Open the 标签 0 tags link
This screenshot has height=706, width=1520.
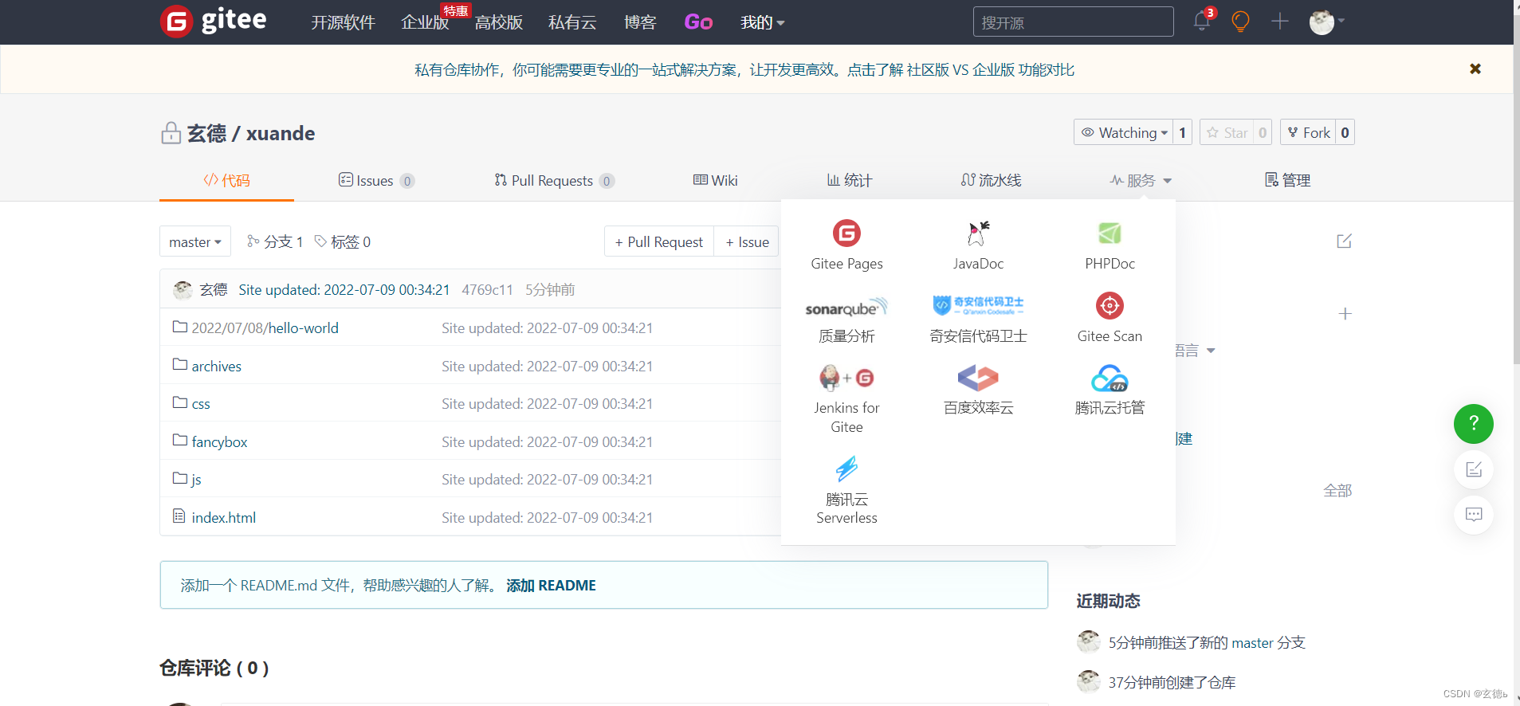pos(342,241)
